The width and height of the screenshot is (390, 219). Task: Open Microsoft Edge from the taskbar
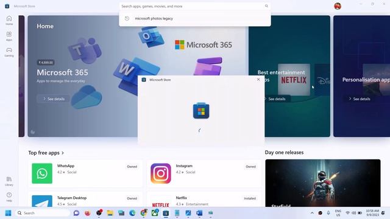pos(132,213)
